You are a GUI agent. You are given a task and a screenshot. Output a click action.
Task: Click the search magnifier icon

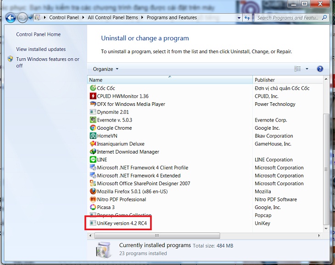tap(324, 17)
